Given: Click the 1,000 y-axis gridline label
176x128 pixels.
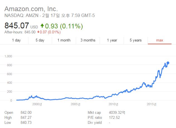Looking at the screenshot, I should pos(8,56).
